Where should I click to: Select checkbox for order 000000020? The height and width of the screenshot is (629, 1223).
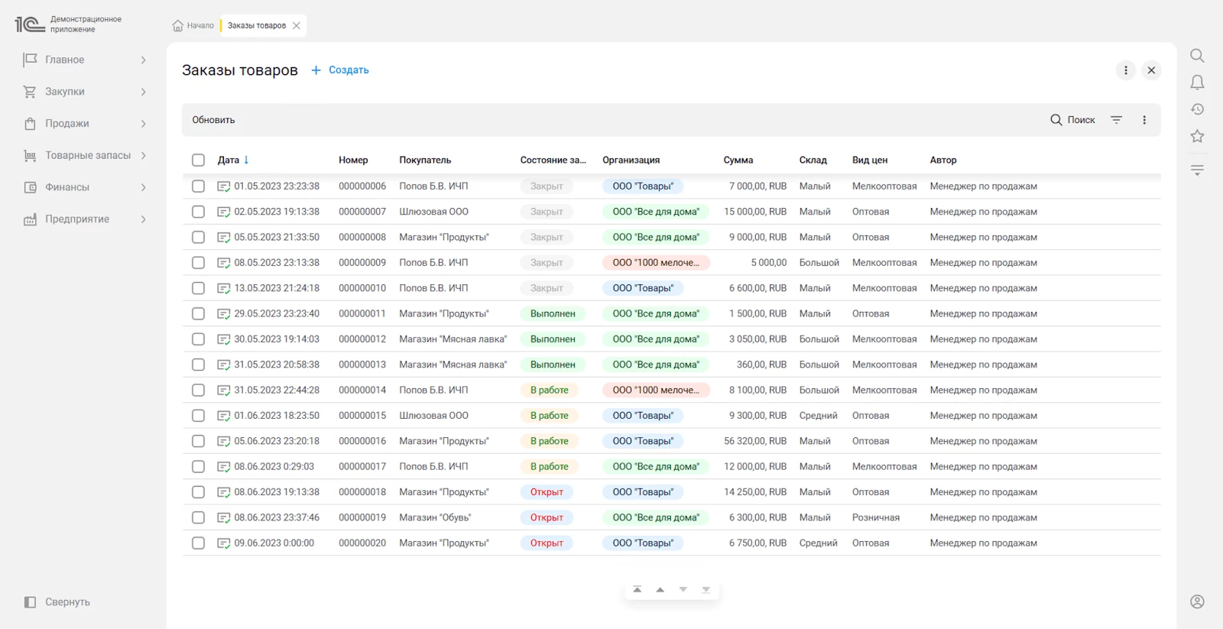pos(198,543)
